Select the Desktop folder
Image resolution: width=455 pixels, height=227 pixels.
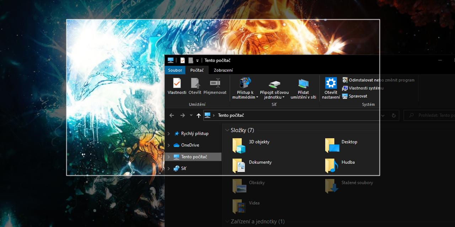(x=342, y=145)
